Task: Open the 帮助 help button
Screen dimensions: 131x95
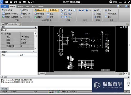Action: point(113,2)
